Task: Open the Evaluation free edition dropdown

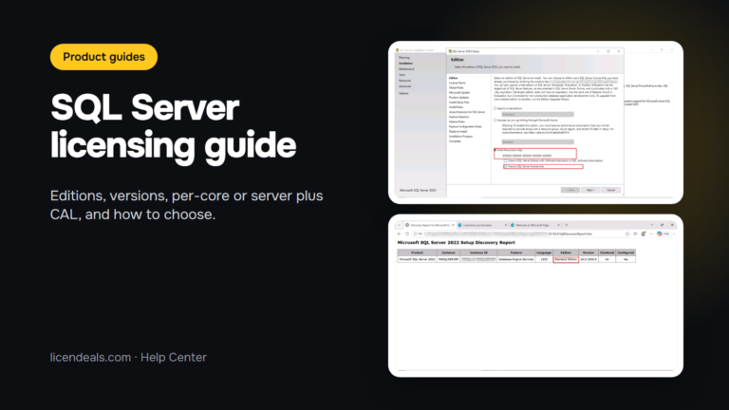Action: coord(538,114)
